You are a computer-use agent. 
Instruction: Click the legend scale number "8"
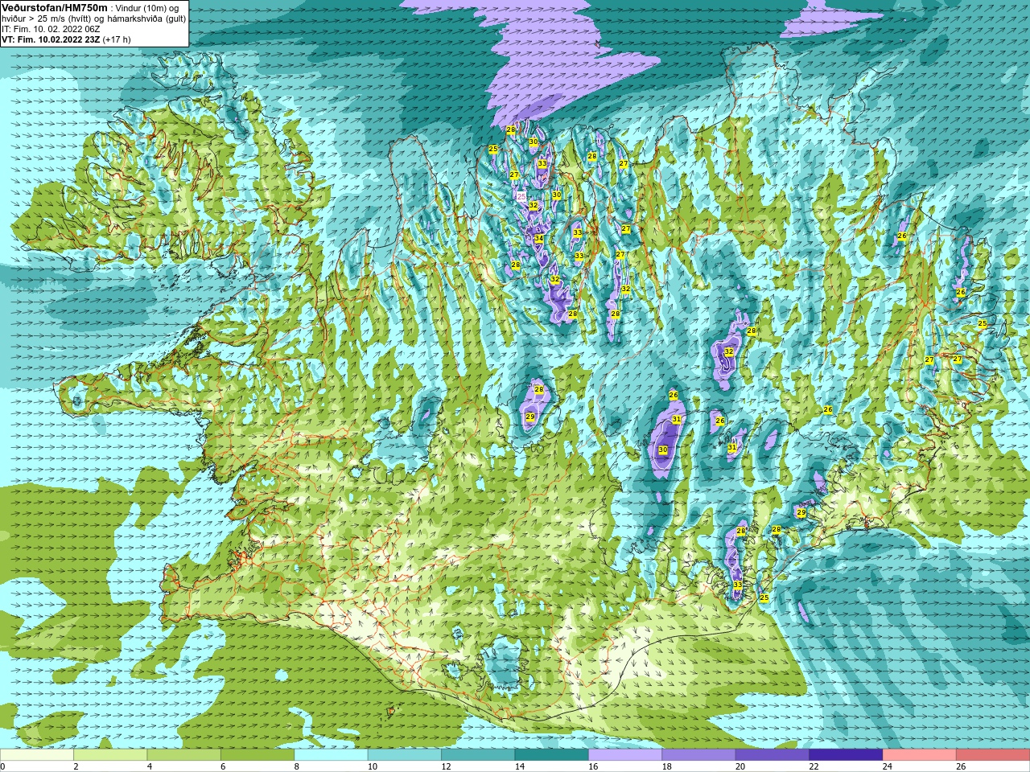pos(296,767)
